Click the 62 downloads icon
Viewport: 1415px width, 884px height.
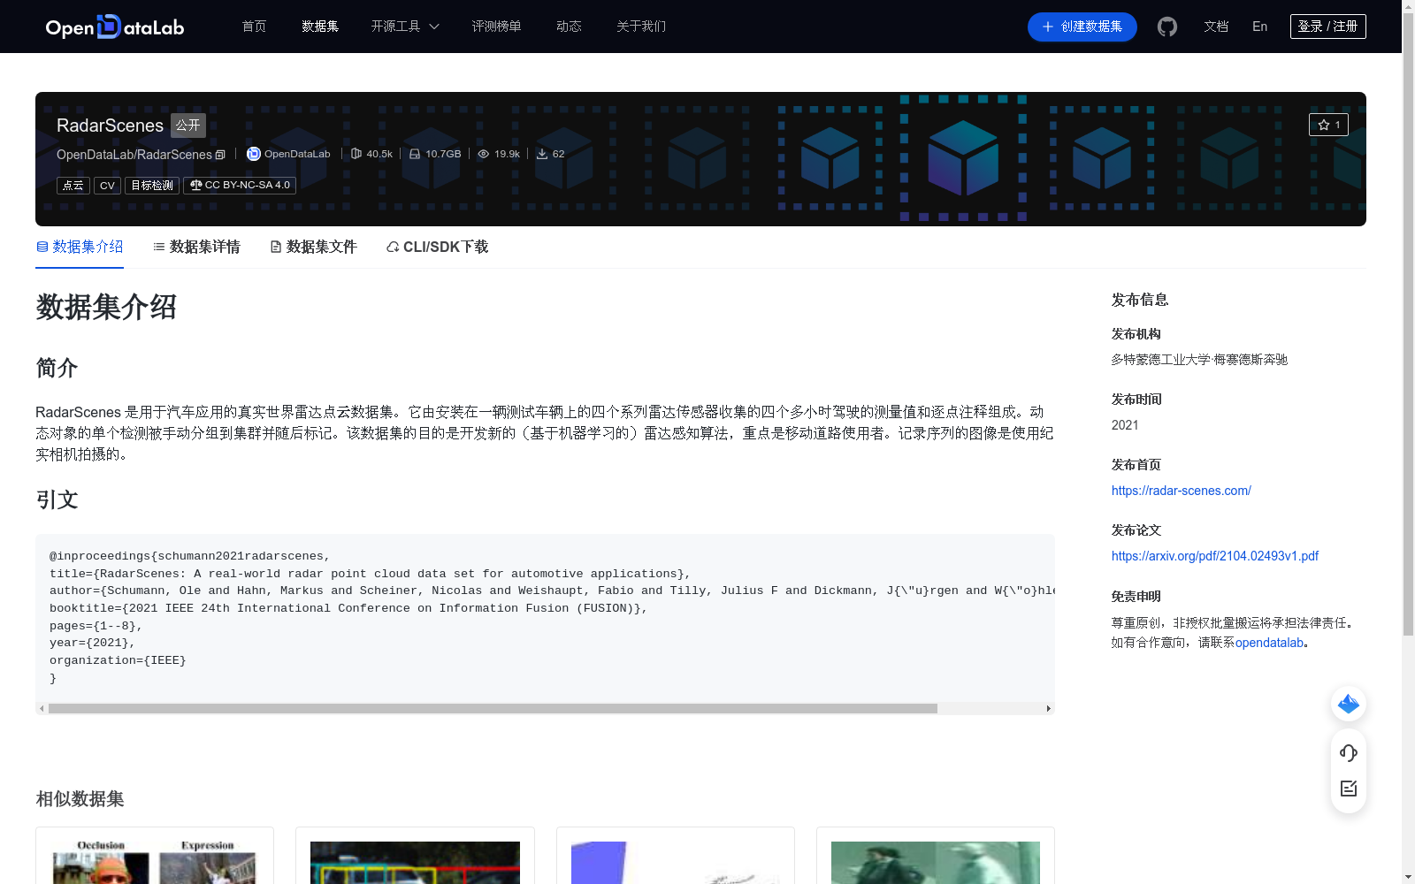[542, 154]
